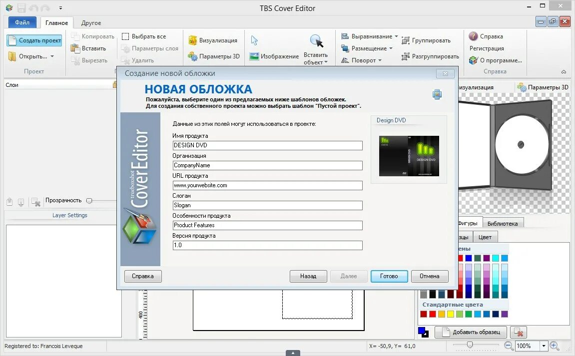
Task: Open the Библиотека tab
Action: [503, 224]
